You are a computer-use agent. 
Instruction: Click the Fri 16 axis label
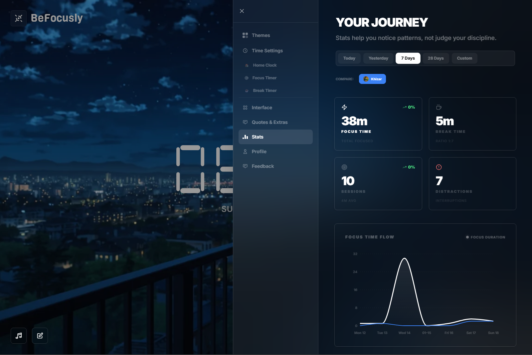449,333
